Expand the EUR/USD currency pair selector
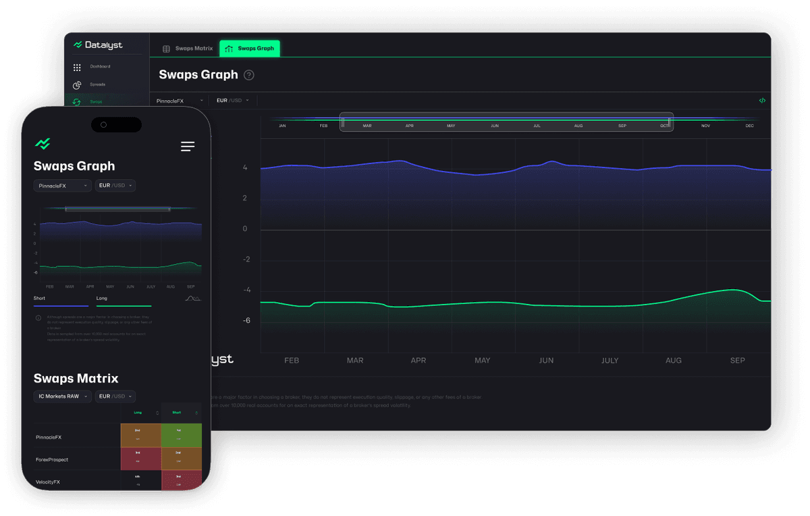 234,100
